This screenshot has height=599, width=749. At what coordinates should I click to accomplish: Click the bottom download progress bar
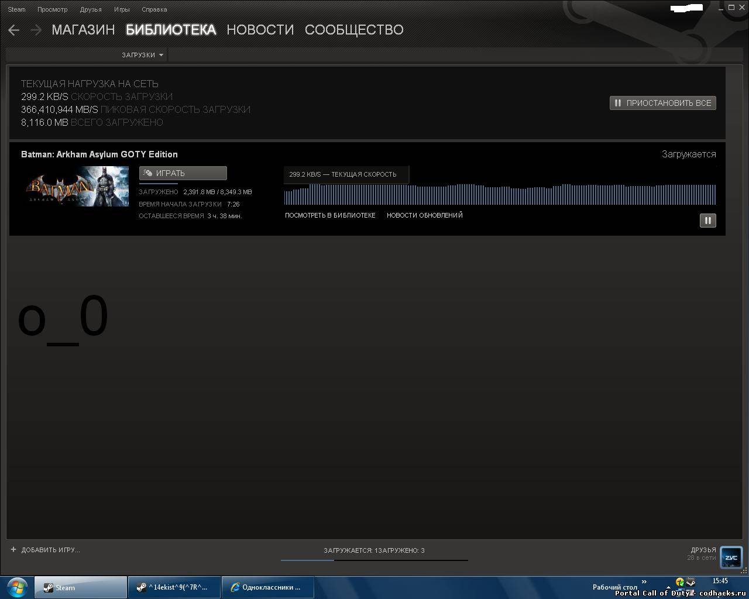374,560
